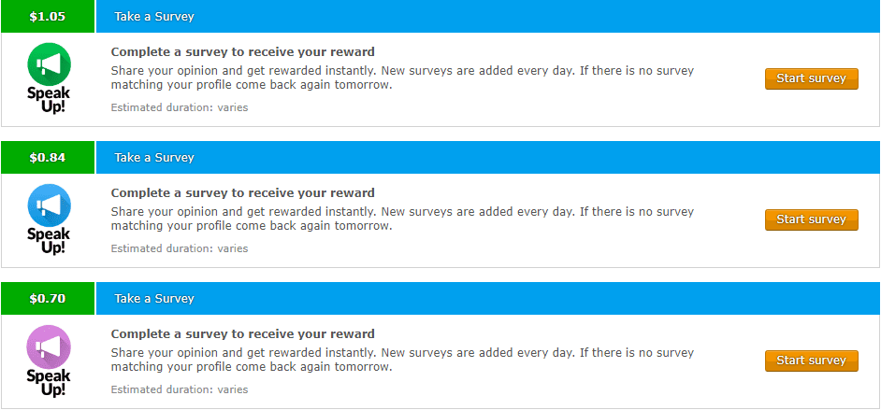Open the Take a Survey header for $0.84
881x410 pixels.
click(488, 158)
